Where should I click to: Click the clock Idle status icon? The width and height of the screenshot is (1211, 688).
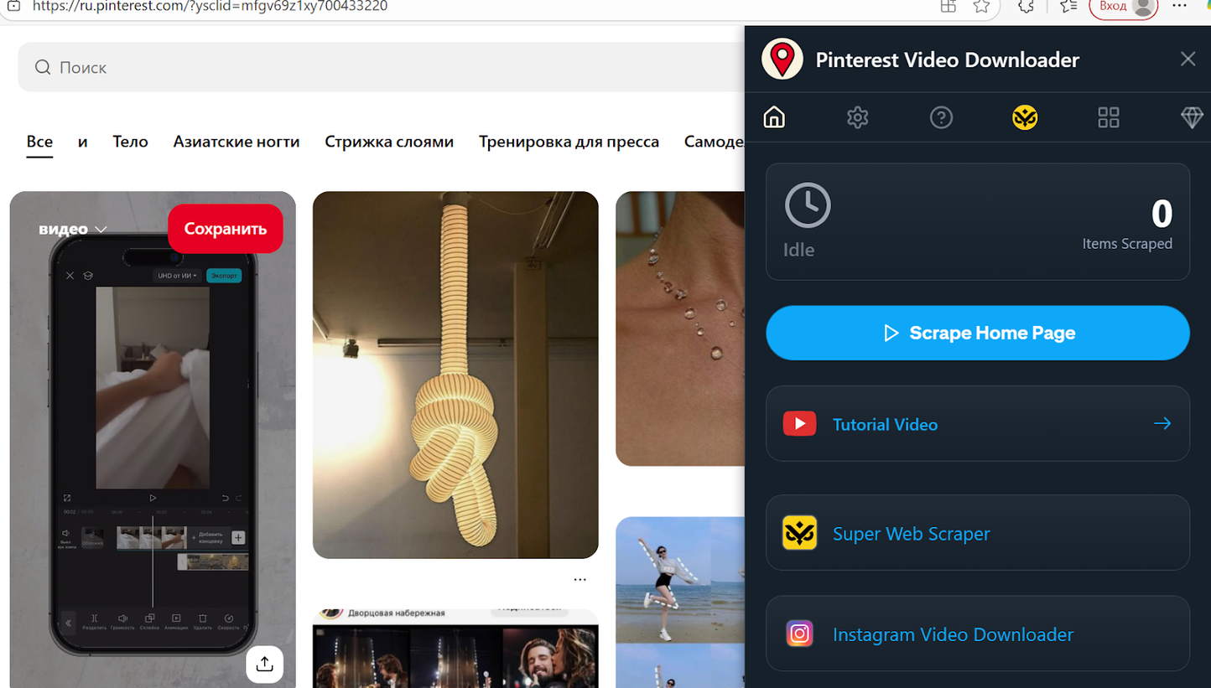pyautogui.click(x=807, y=204)
